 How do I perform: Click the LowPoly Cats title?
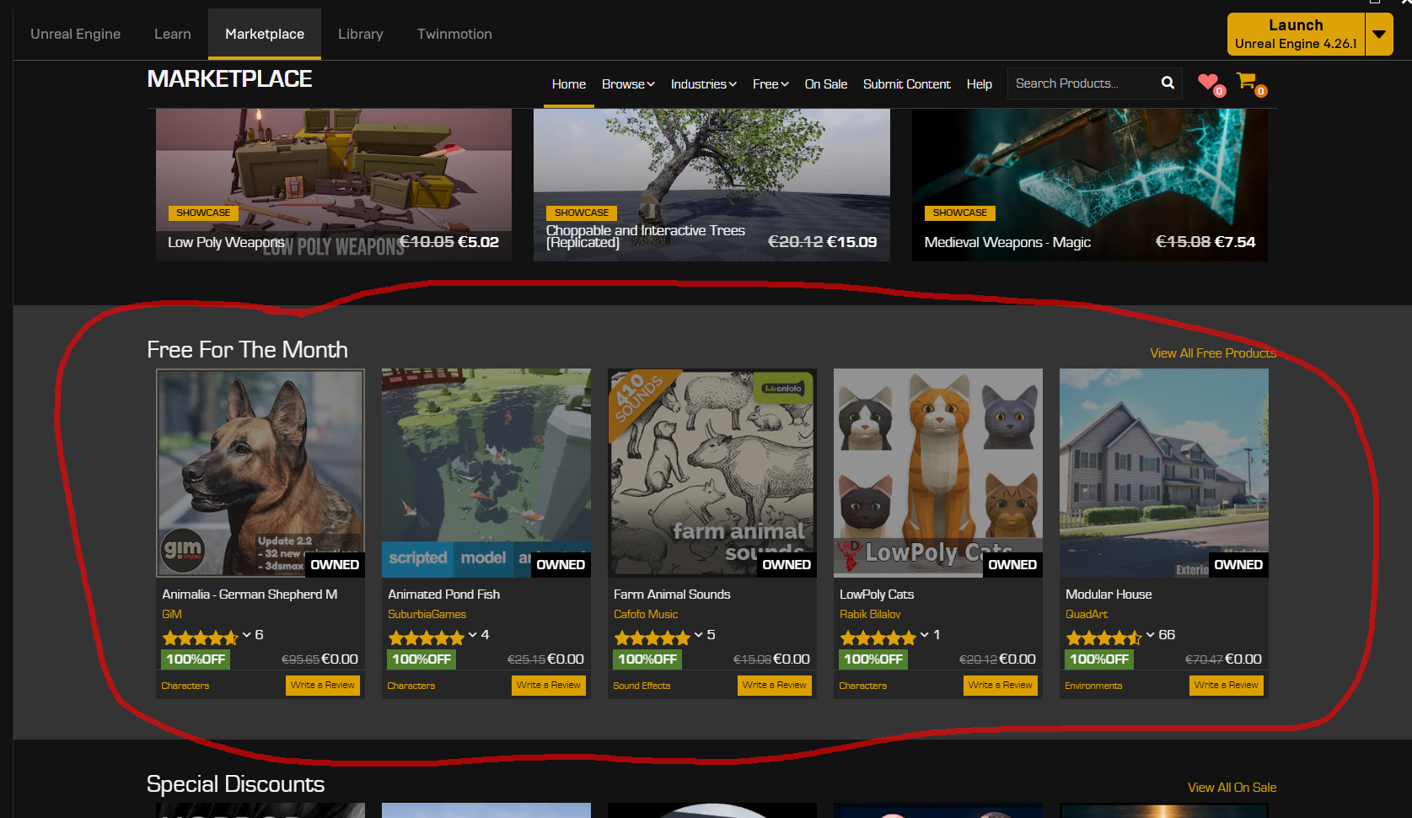pos(877,595)
